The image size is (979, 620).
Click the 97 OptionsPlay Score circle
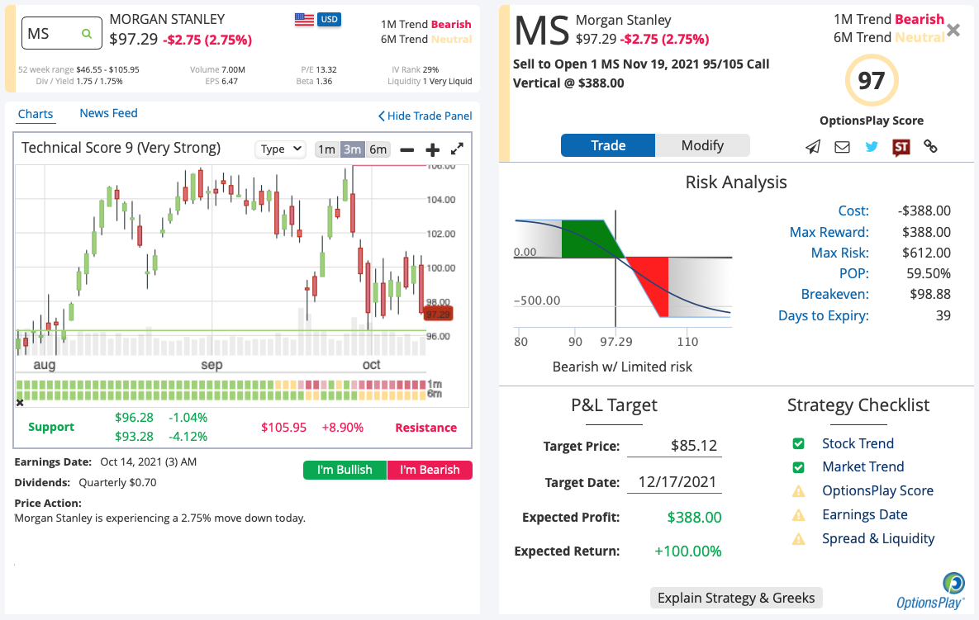pos(871,80)
